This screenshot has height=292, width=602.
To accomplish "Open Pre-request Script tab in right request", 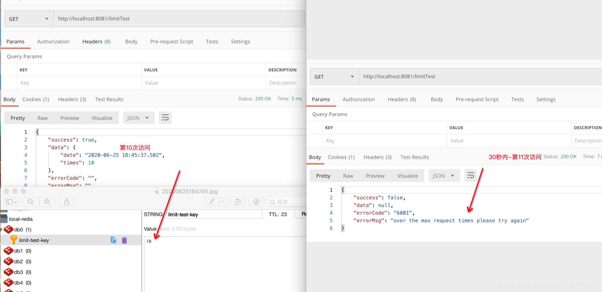I will [x=477, y=99].
